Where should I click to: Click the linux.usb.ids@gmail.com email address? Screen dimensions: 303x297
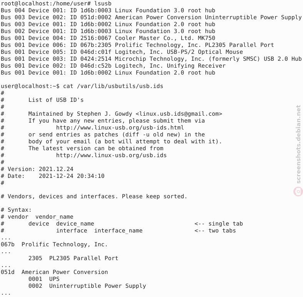pos(179,114)
